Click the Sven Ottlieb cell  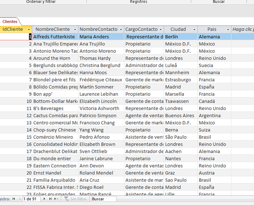coord(101,151)
